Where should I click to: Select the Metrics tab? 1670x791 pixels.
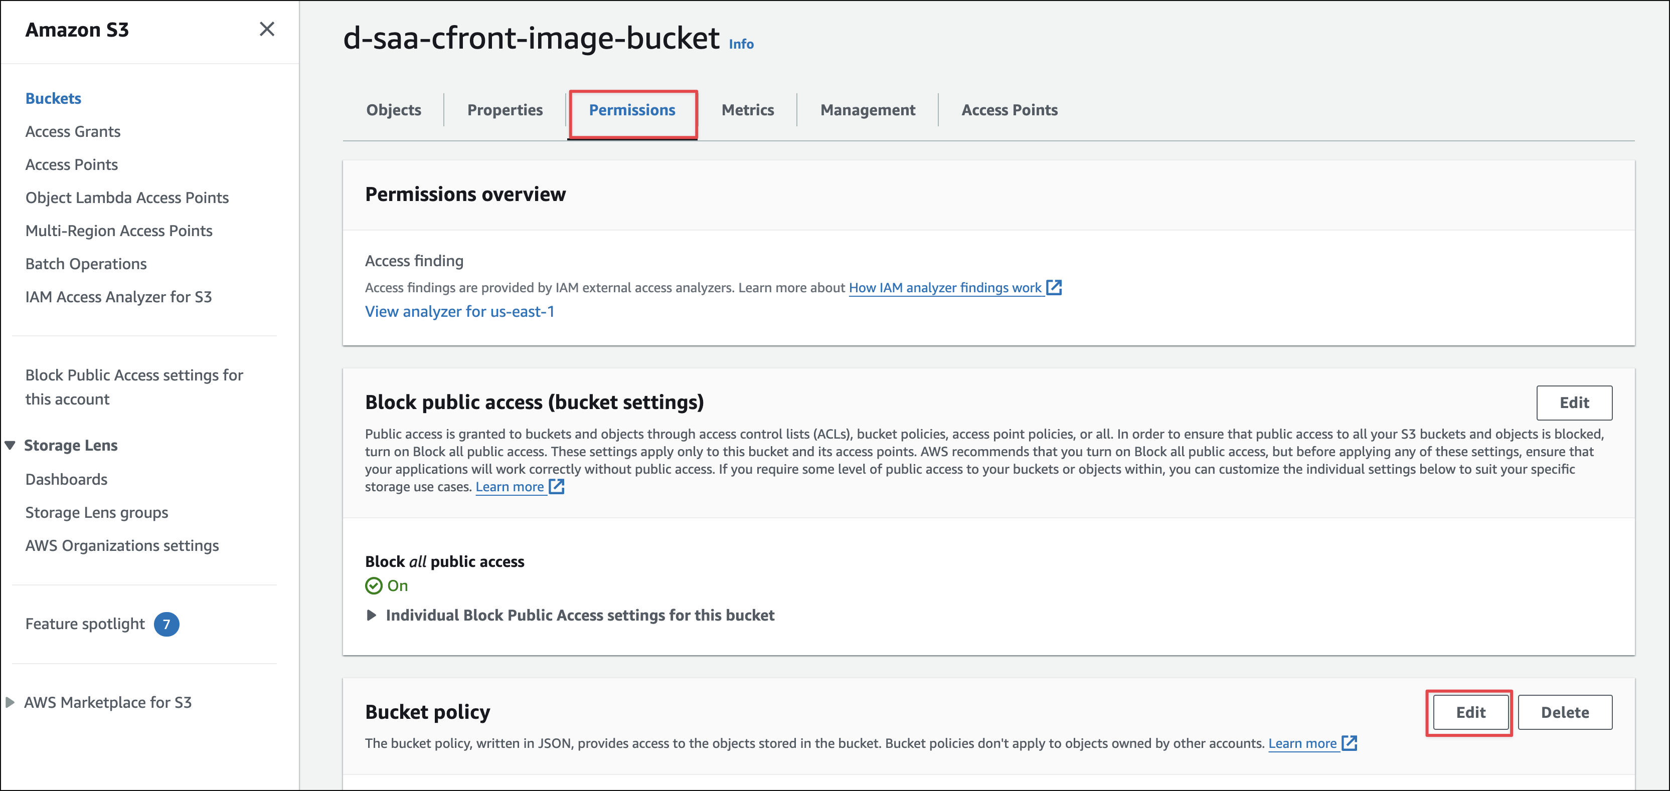747,110
